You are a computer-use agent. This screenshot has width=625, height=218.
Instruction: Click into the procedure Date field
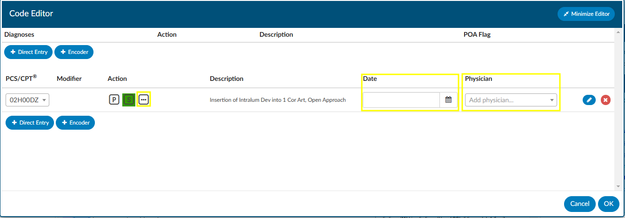(401, 99)
